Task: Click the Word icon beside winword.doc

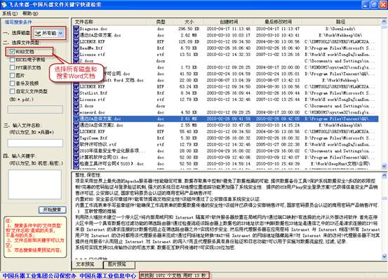Action: click(76, 112)
